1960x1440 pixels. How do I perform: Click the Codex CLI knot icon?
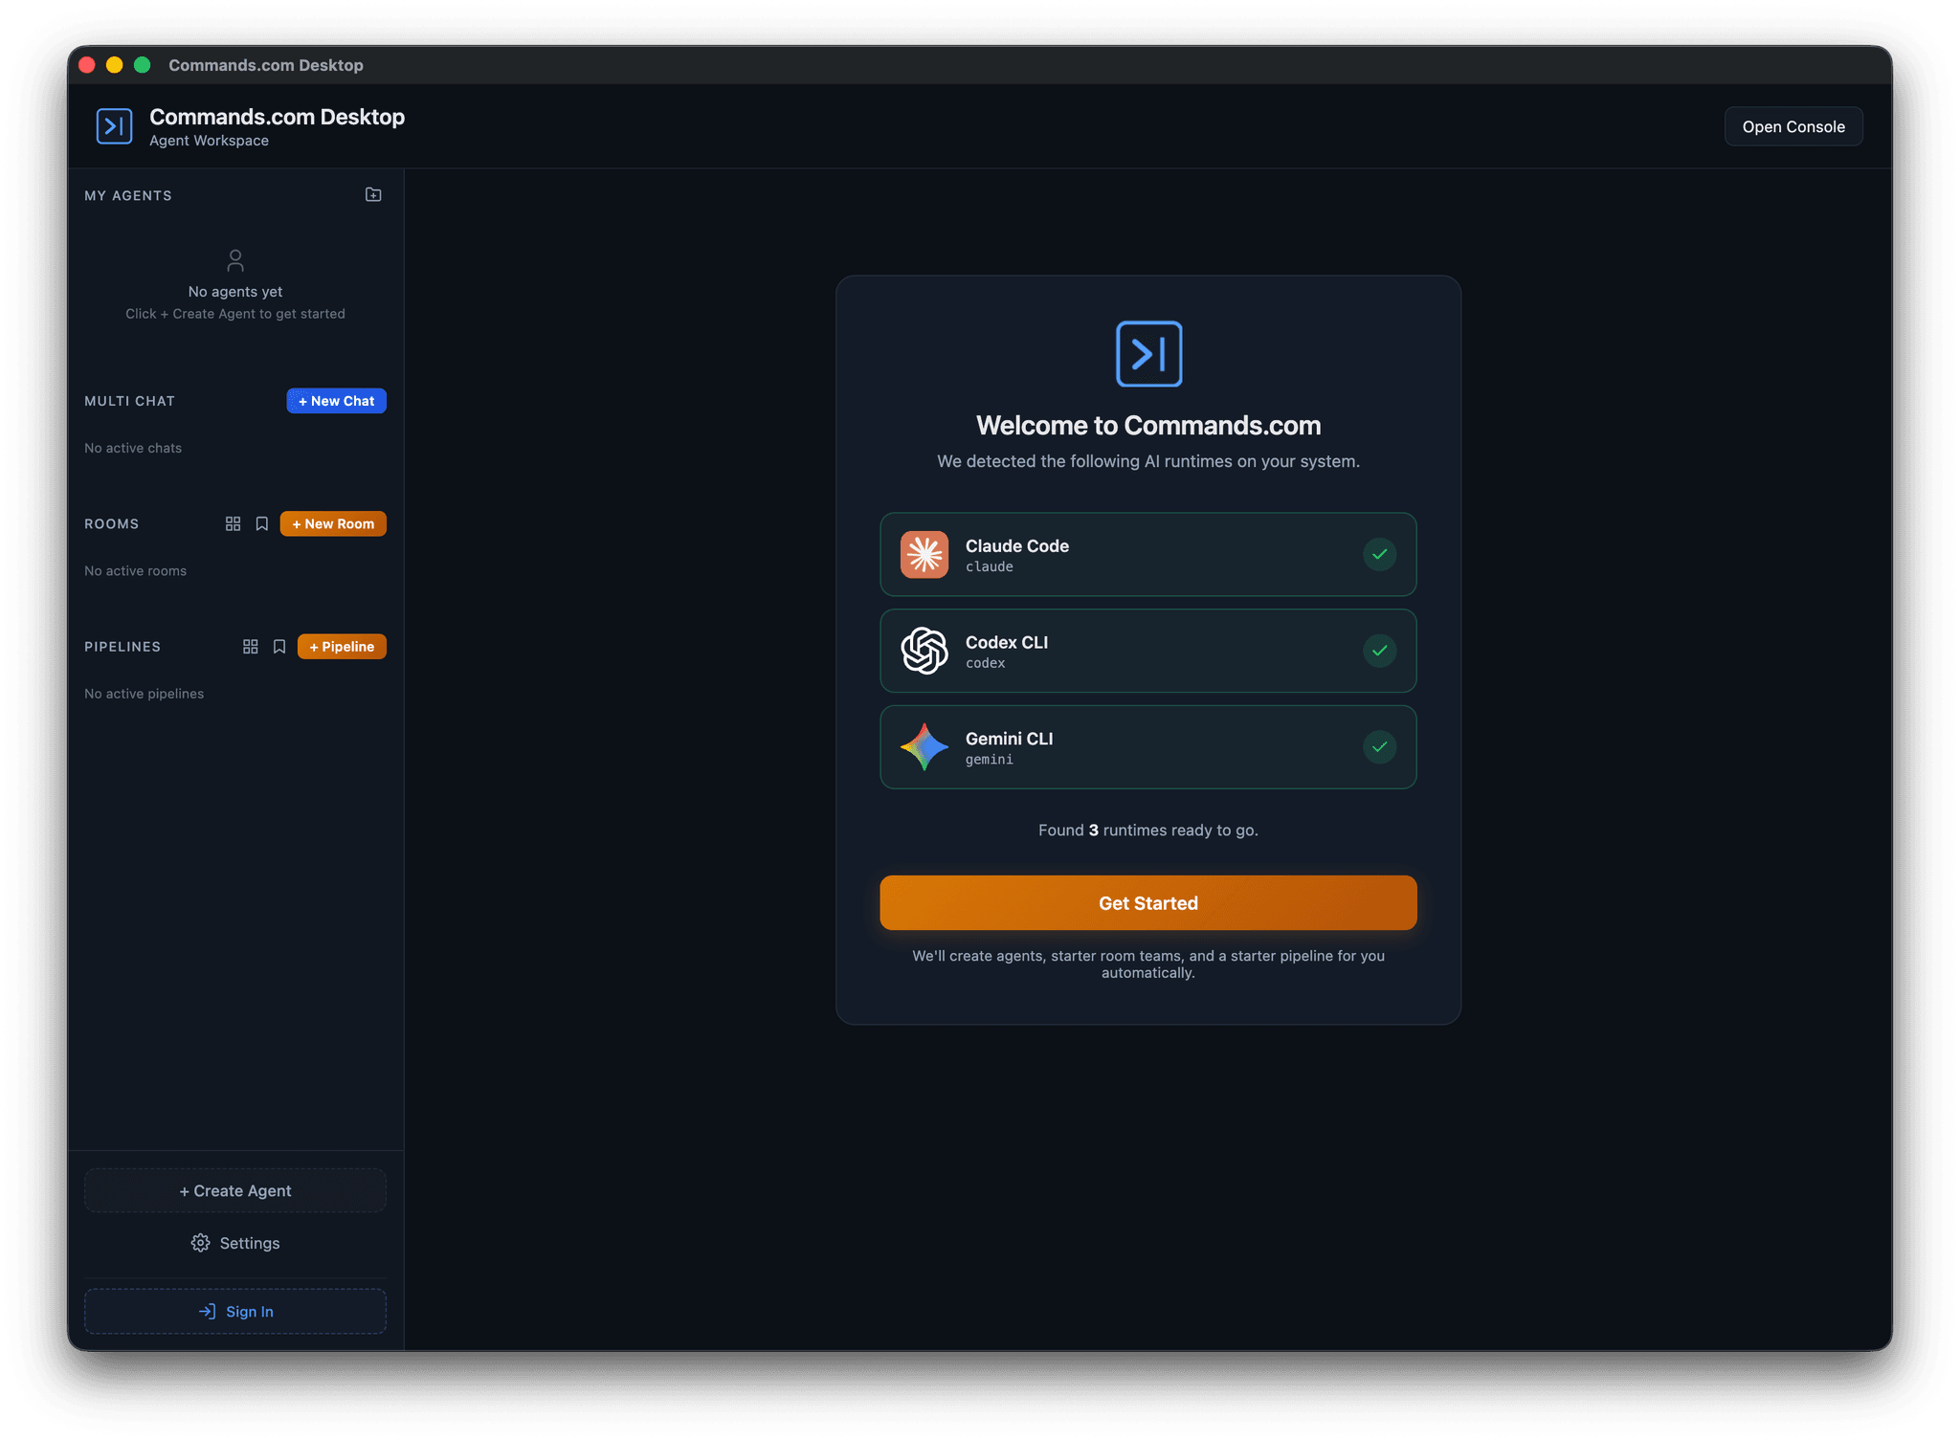coord(924,651)
